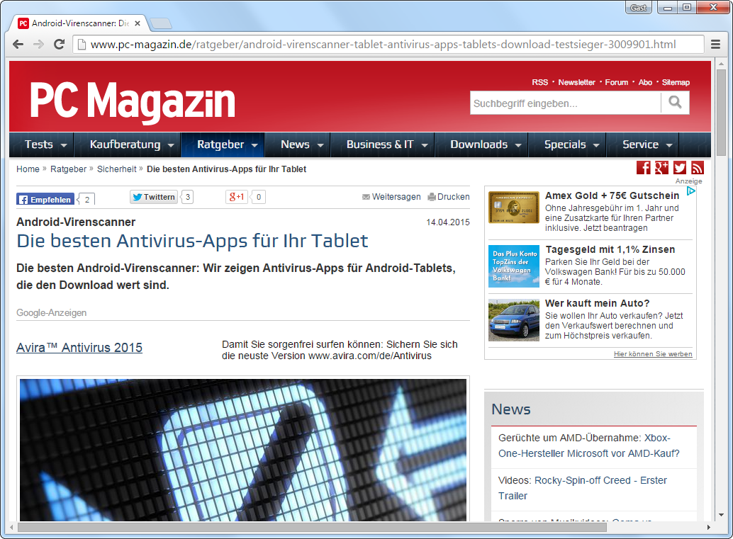Reload the page with refresh icon
Image resolution: width=733 pixels, height=539 pixels.
pyautogui.click(x=60, y=45)
